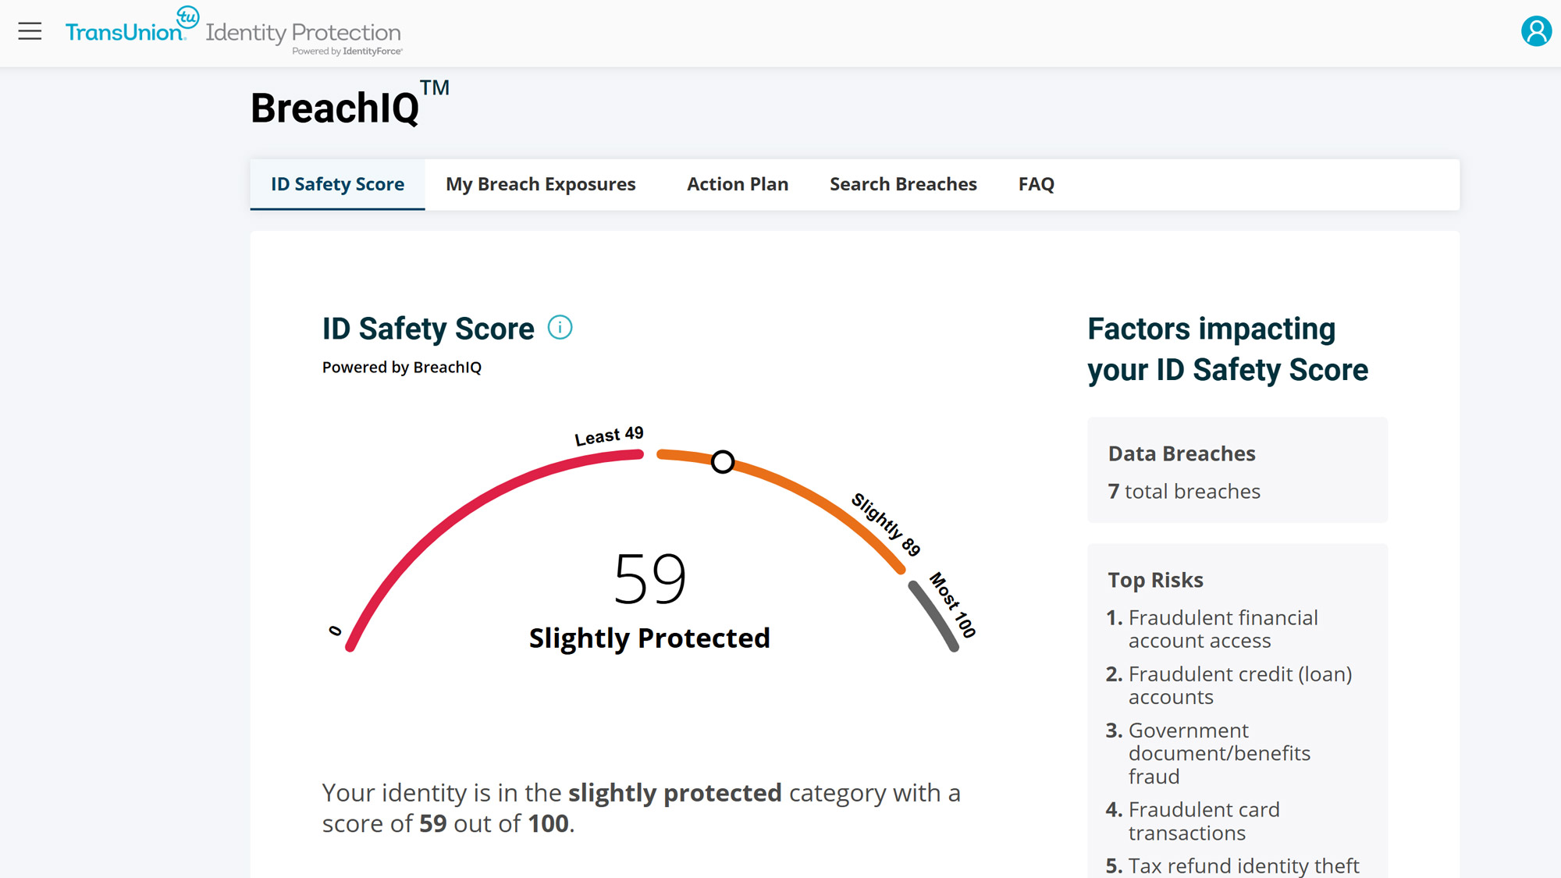Select the ID Safety Score tab
1561x878 pixels.
pyautogui.click(x=337, y=184)
